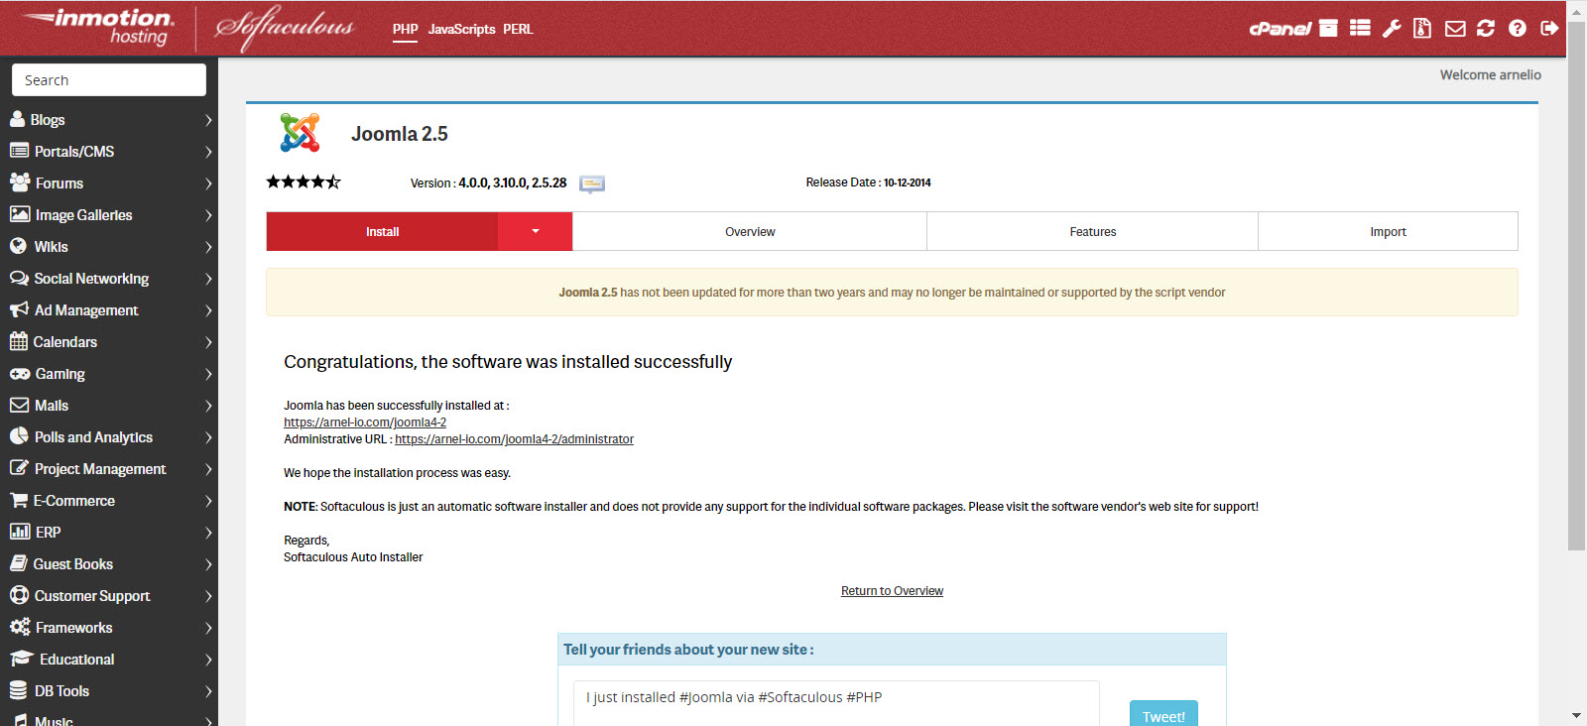This screenshot has height=726, width=1587.
Task: Open the Overview tab
Action: tap(750, 231)
